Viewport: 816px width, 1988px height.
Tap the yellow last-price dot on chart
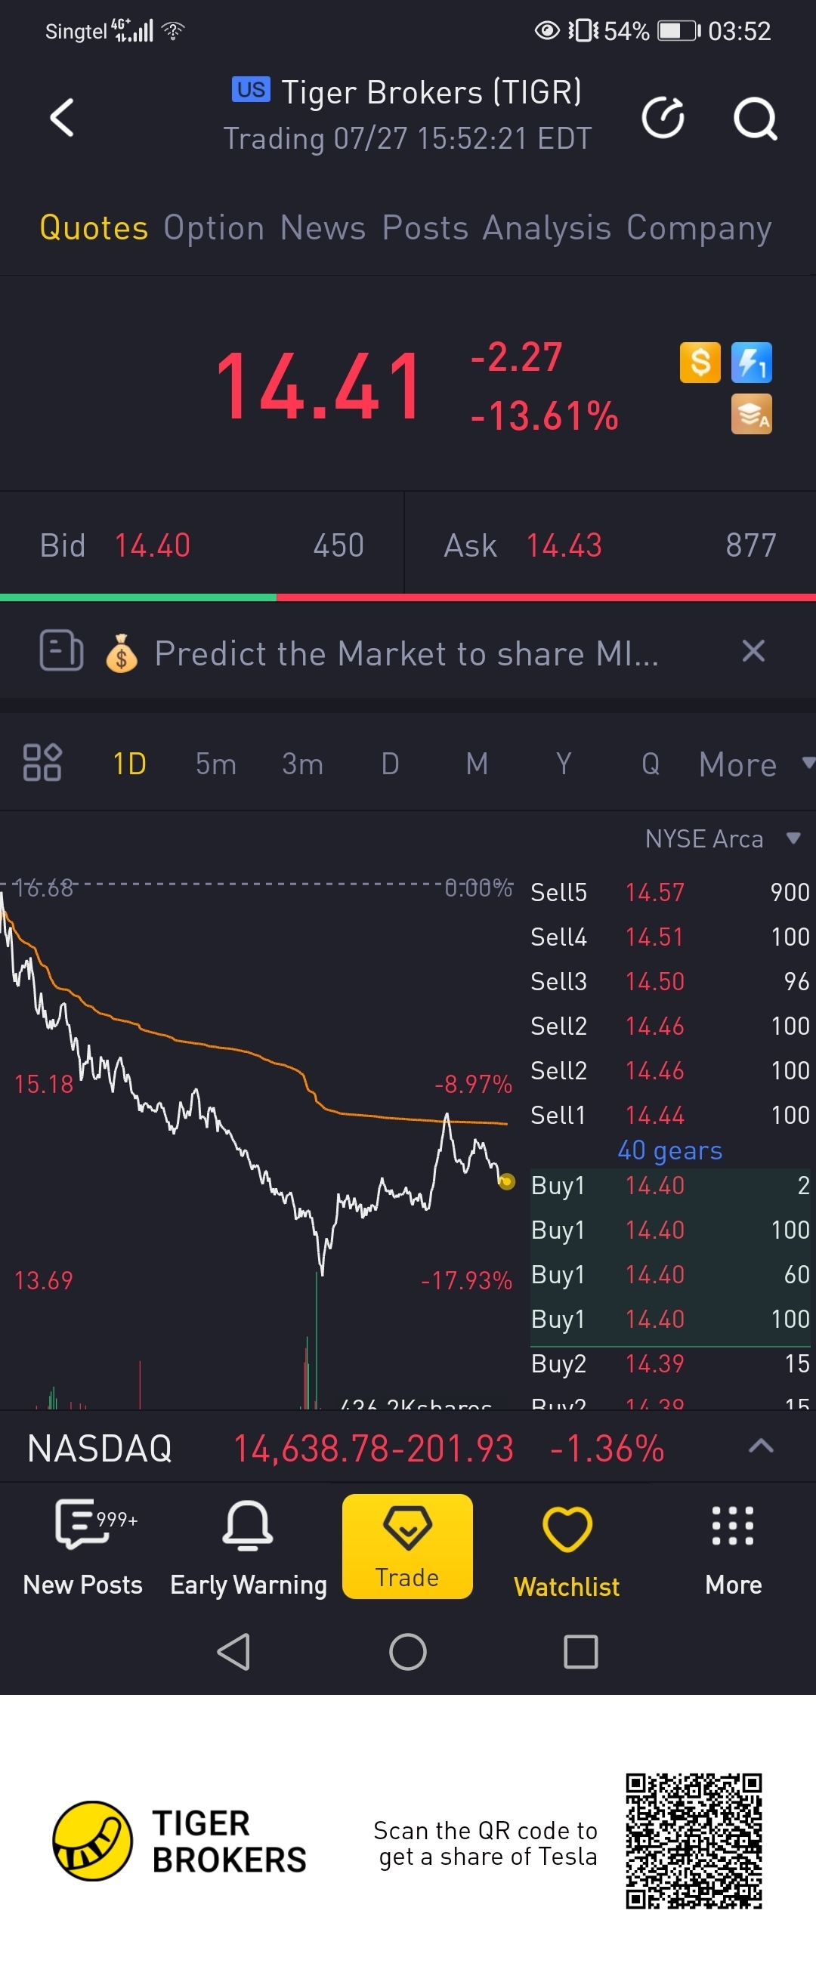[x=506, y=1181]
